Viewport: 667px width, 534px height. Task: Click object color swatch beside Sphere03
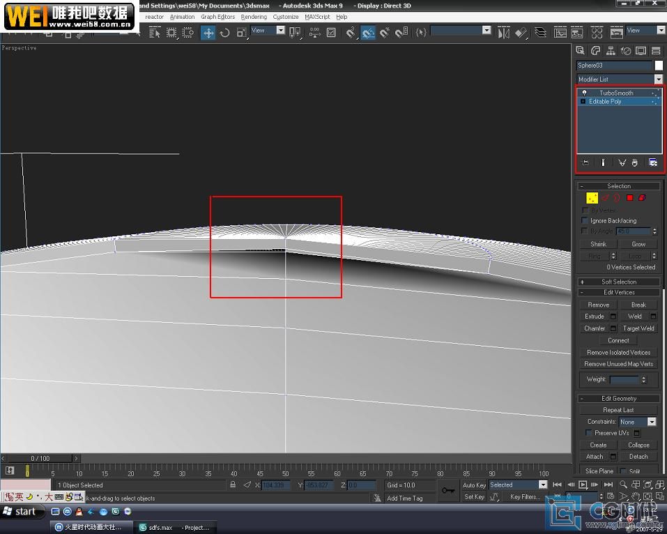click(x=659, y=66)
